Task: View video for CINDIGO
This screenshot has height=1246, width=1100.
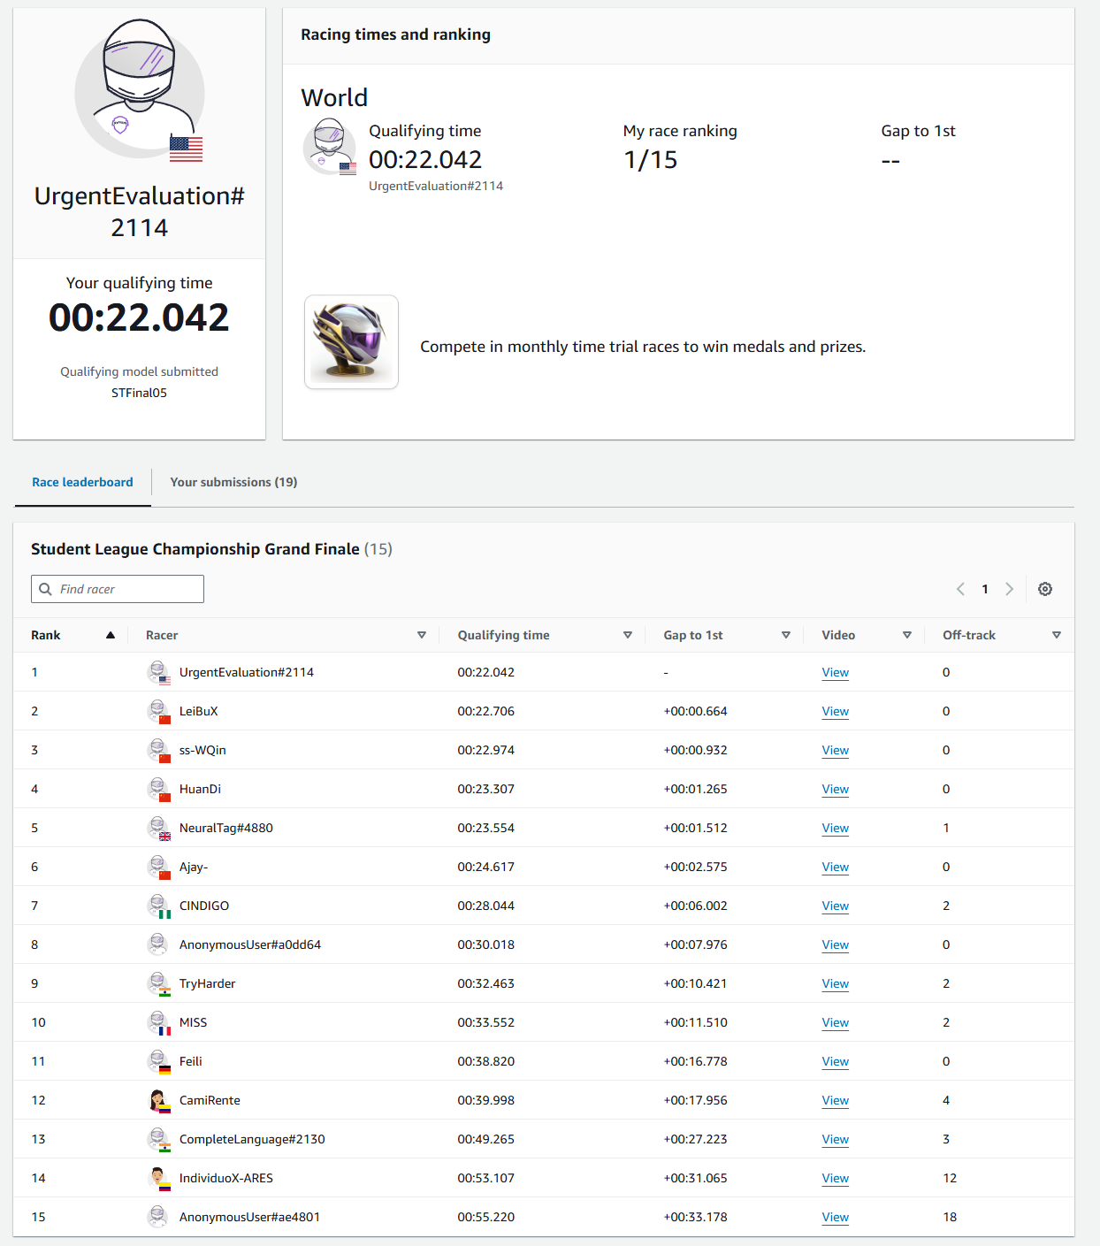Action: (x=835, y=906)
